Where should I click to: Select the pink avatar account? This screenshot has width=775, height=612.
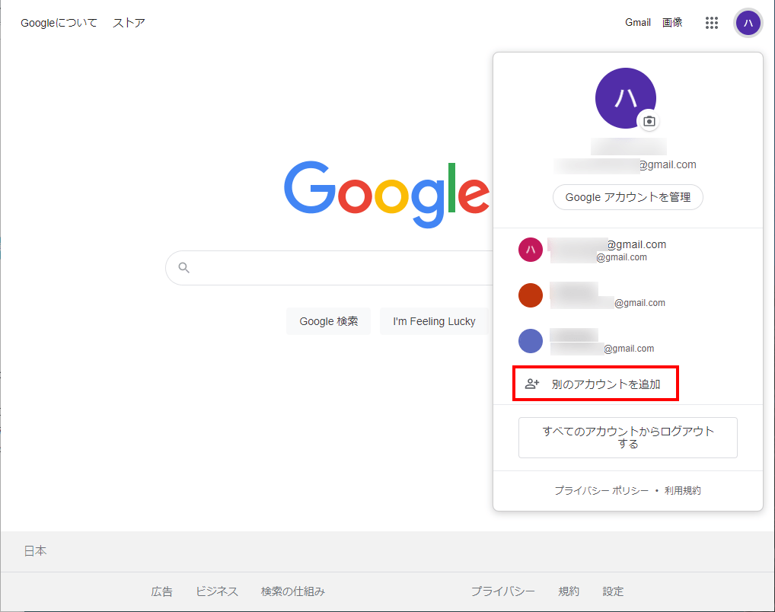tap(531, 250)
